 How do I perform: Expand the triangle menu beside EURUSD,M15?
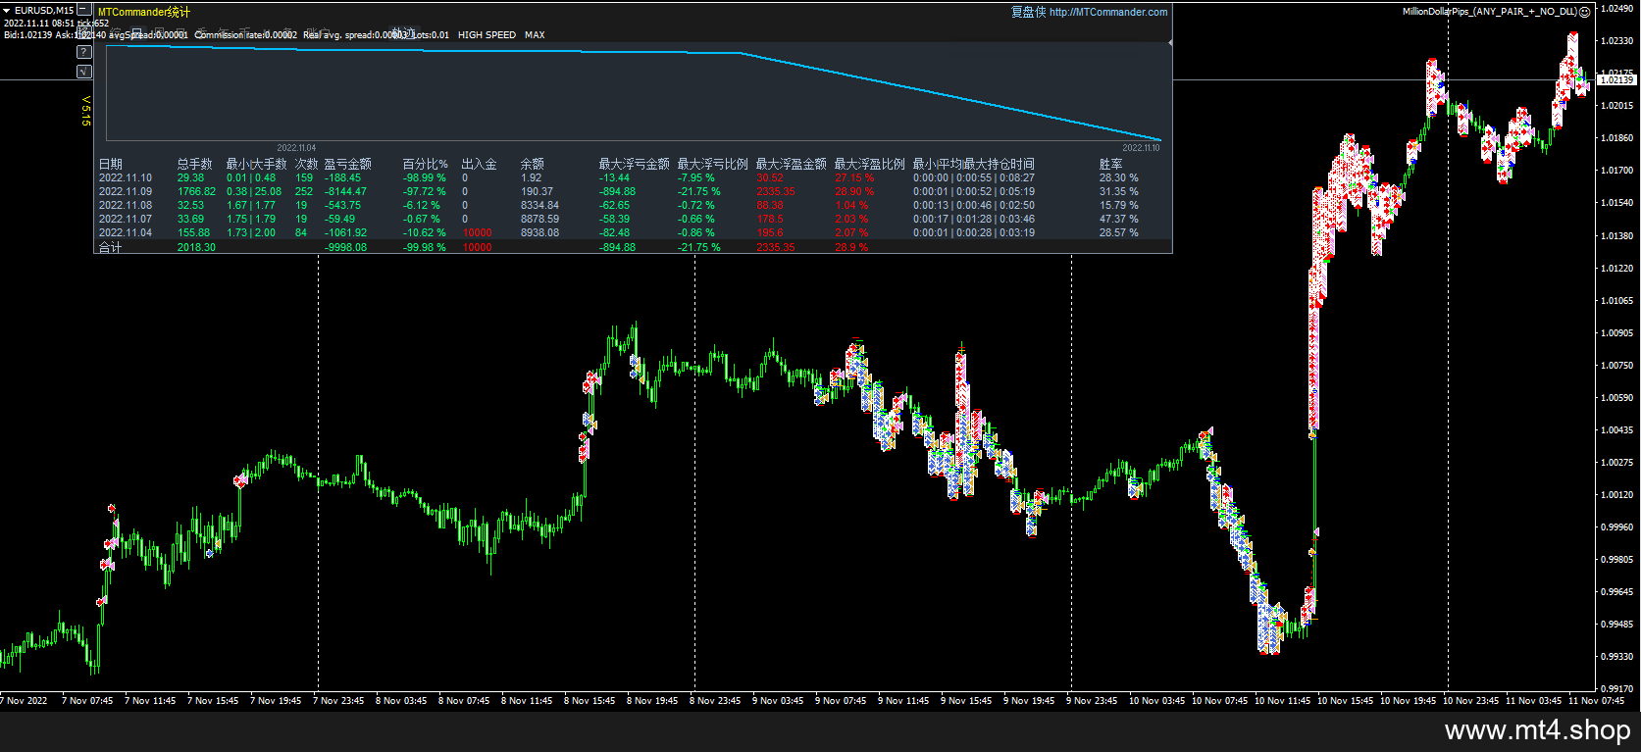point(7,11)
